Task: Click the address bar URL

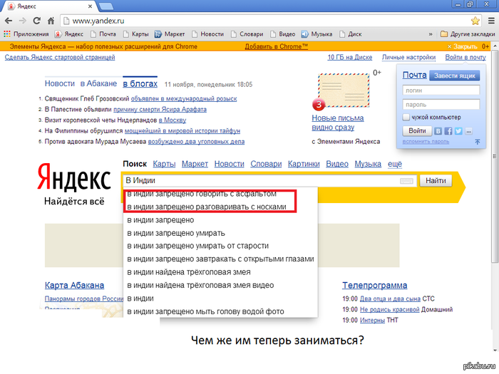Action: 98,21
